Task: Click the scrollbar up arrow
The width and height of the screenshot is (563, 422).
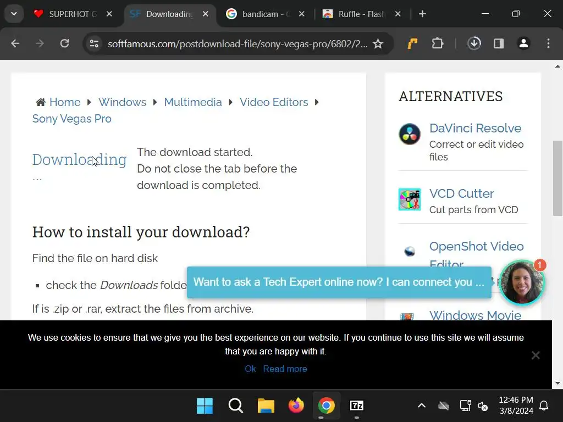Action: coord(558,66)
